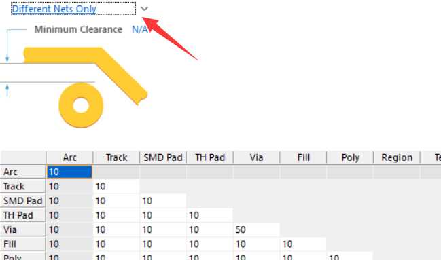Click the Via row header
This screenshot has height=260, width=441.
tap(23, 229)
